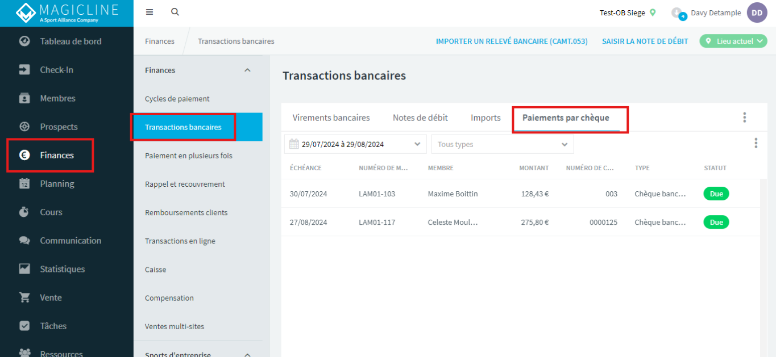The height and width of the screenshot is (357, 776).
Task: Click the Due badge for 30/07/2024 row
Action: (716, 194)
